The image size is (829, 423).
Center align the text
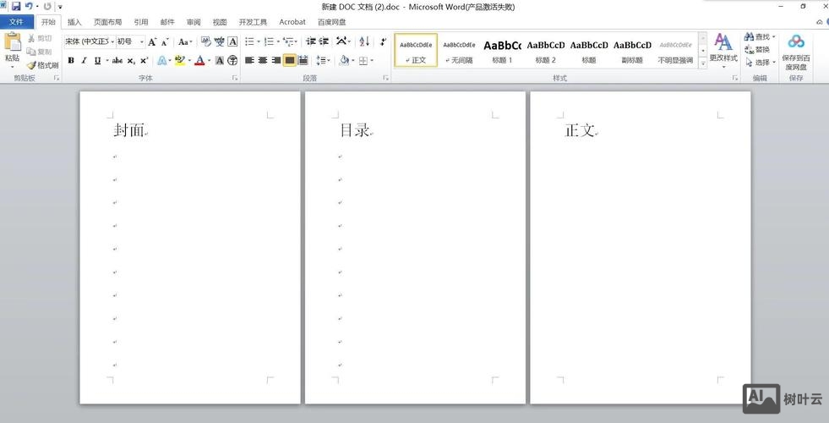[263, 60]
